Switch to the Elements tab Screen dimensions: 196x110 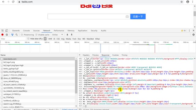click(16, 31)
